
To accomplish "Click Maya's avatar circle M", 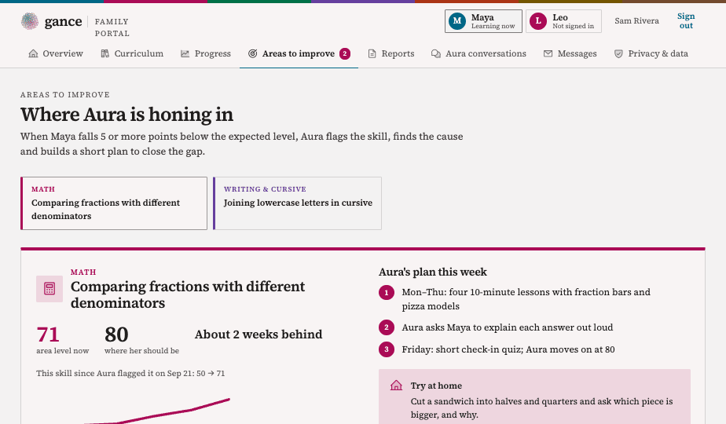I will 457,21.
